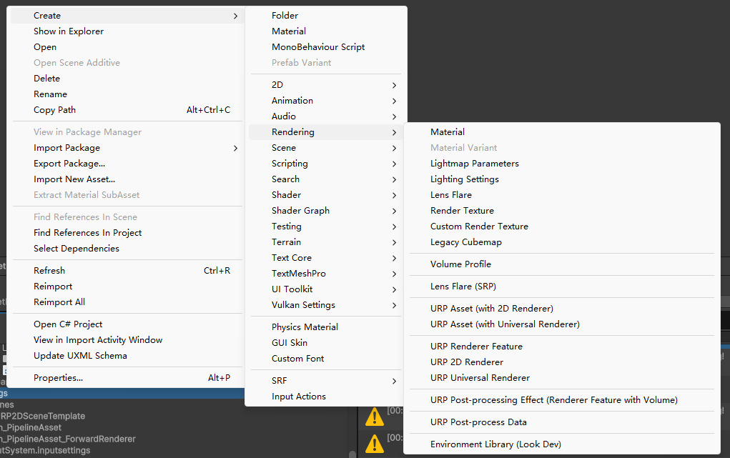Choose Lightmap Parameters

tap(562, 164)
